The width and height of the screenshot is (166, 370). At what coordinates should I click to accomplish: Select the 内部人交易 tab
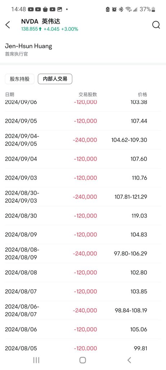[55, 79]
